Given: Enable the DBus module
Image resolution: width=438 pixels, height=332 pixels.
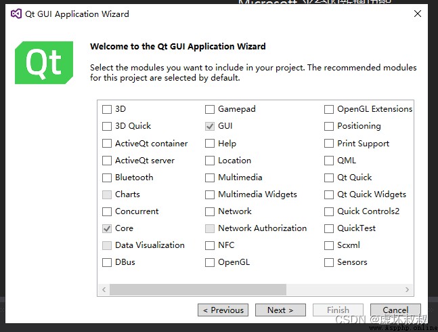Looking at the screenshot, I should (x=107, y=262).
